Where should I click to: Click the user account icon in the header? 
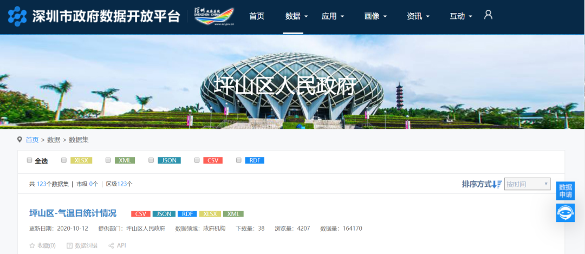(x=488, y=15)
